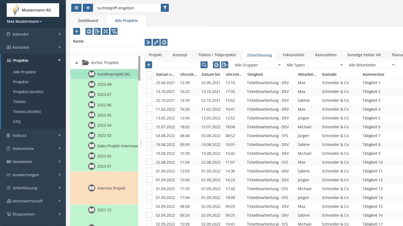
Task: Click the book icon of Internes Projekt
Action: click(92, 188)
